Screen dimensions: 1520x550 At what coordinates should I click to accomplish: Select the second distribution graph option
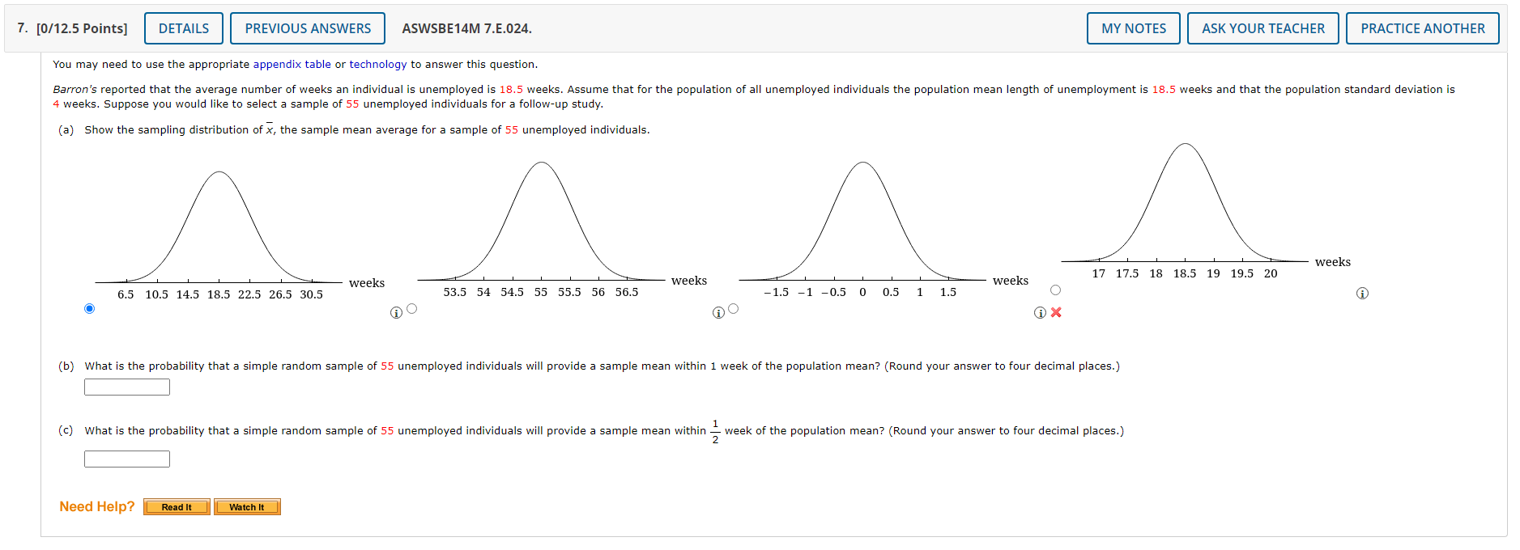(411, 308)
